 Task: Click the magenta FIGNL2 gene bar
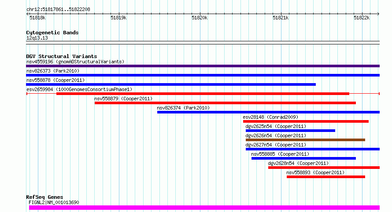click(x=204, y=208)
